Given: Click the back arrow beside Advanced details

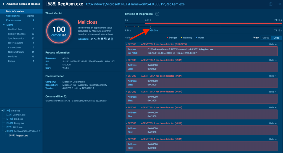Looking at the screenshot, I should tap(3, 4).
